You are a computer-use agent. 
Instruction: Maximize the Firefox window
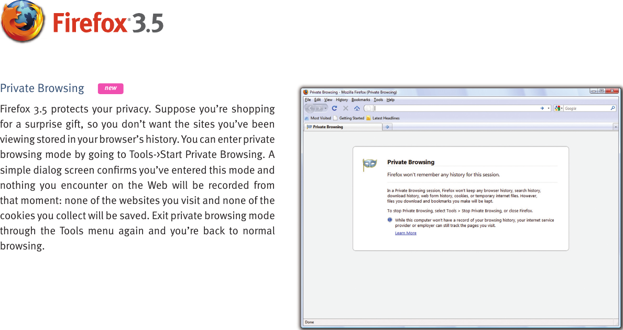coord(601,91)
